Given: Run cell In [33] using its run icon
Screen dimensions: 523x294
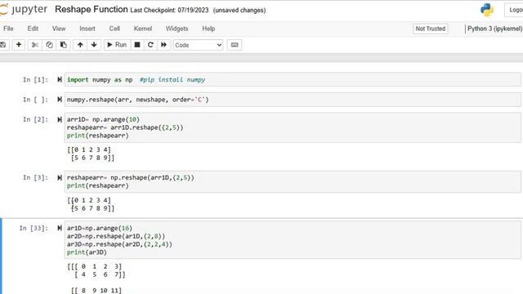Looking at the screenshot, I should (60, 228).
